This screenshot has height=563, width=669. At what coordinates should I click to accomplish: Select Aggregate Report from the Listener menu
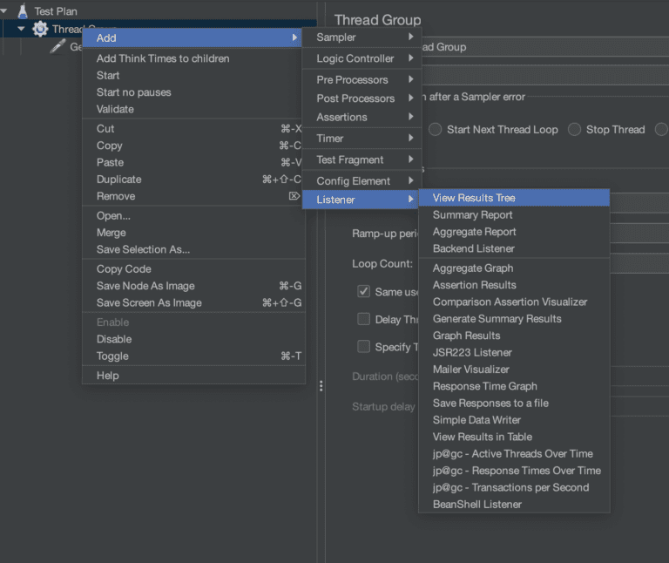(474, 232)
